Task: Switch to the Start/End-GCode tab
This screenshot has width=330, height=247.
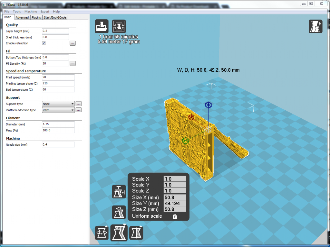Action: [55, 17]
